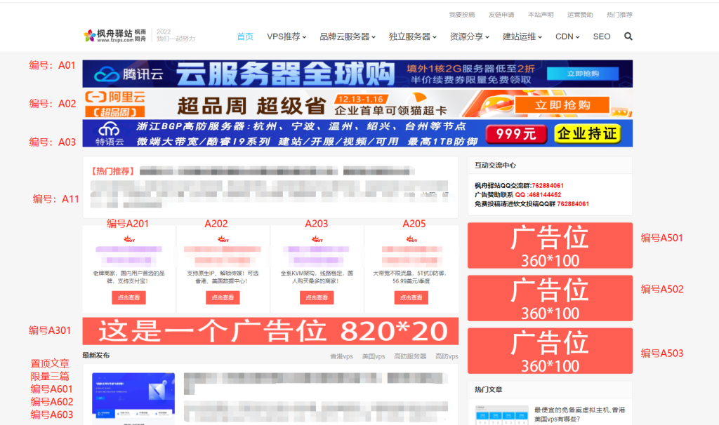The height and width of the screenshot is (425, 719).
Task: Open the 品牌云服务器 dropdown
Action: [348, 36]
